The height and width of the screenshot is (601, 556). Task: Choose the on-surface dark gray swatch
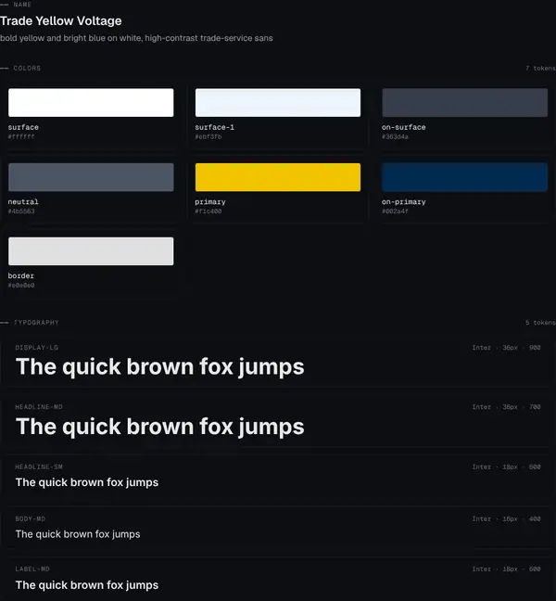click(464, 103)
